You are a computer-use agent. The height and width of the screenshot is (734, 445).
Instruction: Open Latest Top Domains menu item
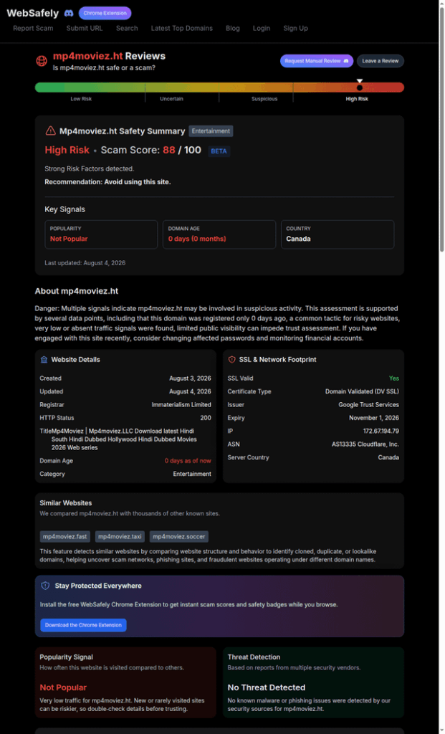(x=181, y=28)
